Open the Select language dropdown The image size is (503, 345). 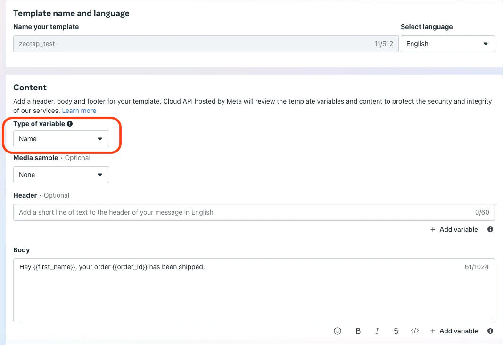pos(447,44)
